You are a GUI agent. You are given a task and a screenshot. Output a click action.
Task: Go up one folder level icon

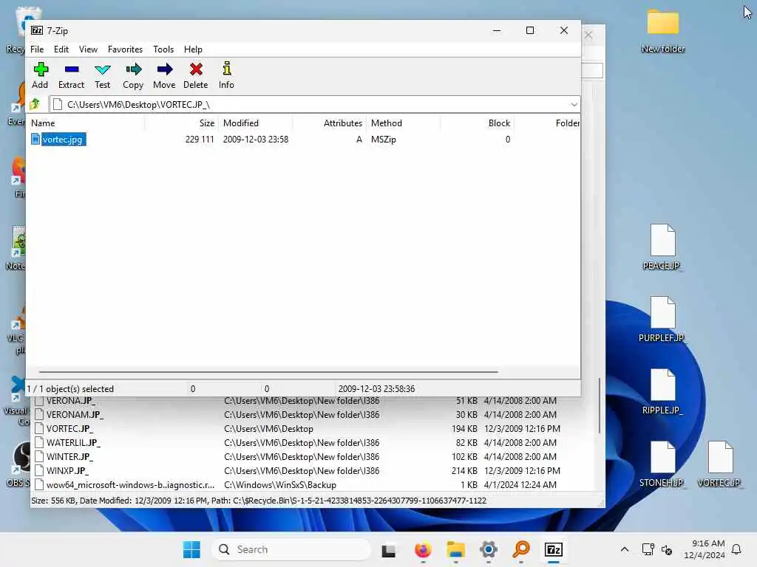35,104
